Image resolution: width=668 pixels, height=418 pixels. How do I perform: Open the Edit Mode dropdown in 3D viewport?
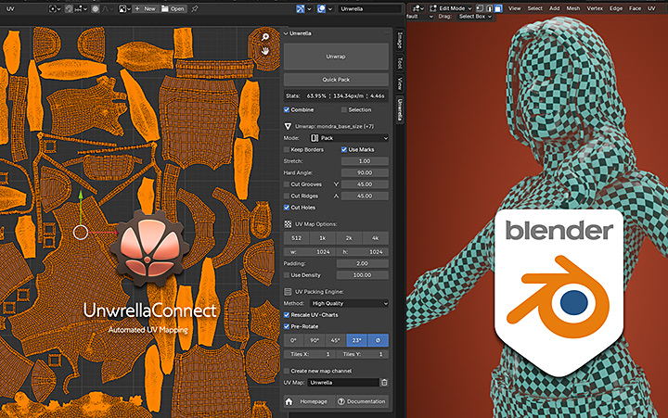point(451,8)
